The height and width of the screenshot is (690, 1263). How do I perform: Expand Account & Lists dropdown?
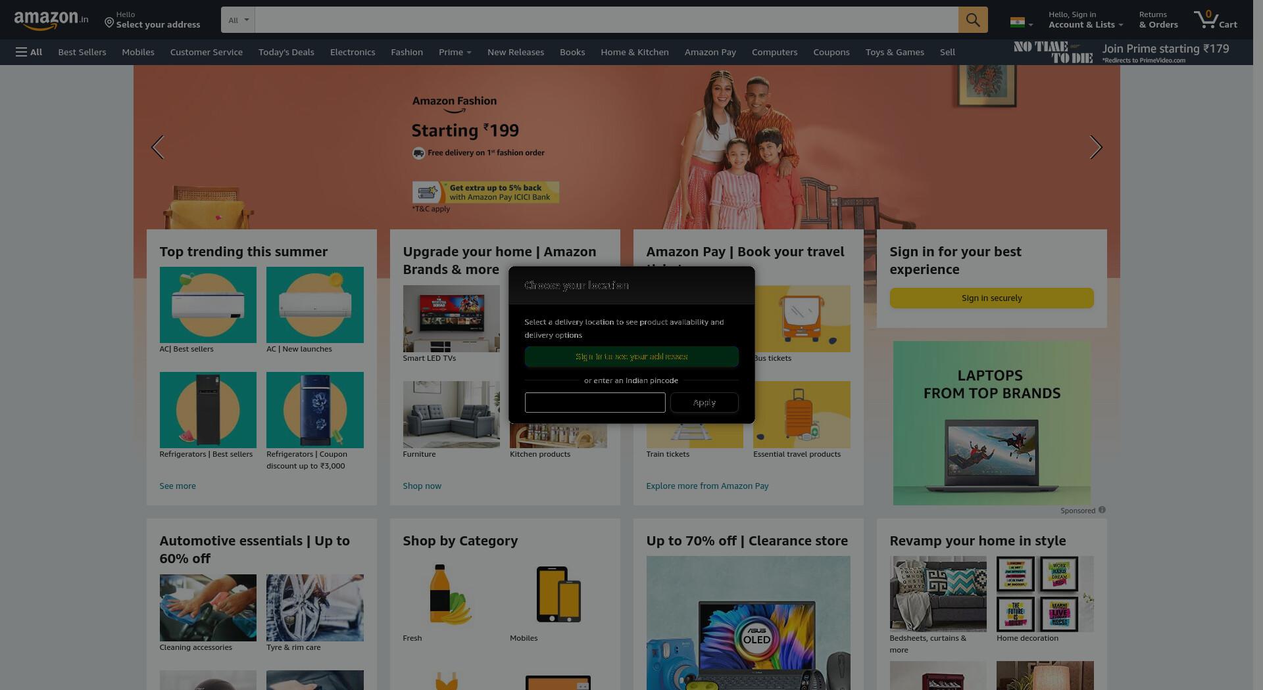(x=1085, y=20)
